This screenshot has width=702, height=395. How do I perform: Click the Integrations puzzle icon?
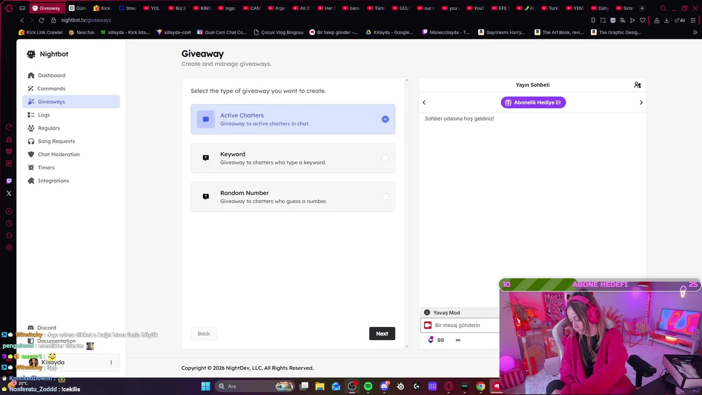31,180
